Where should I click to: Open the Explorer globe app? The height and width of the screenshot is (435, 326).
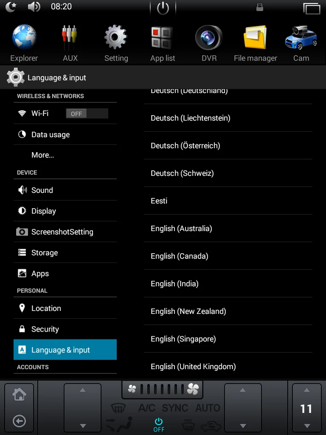pyautogui.click(x=24, y=43)
